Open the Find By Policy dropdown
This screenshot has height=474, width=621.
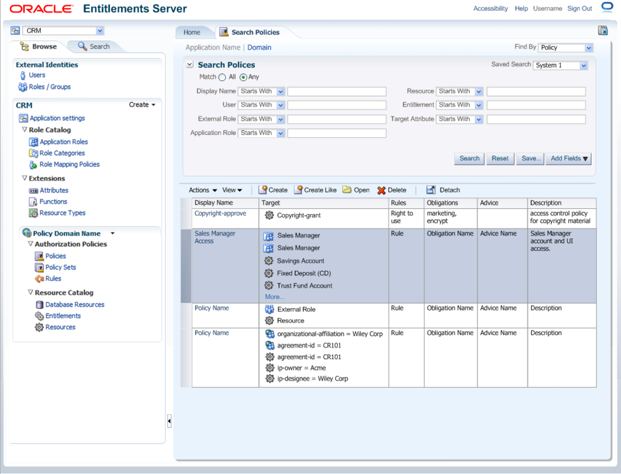click(589, 48)
